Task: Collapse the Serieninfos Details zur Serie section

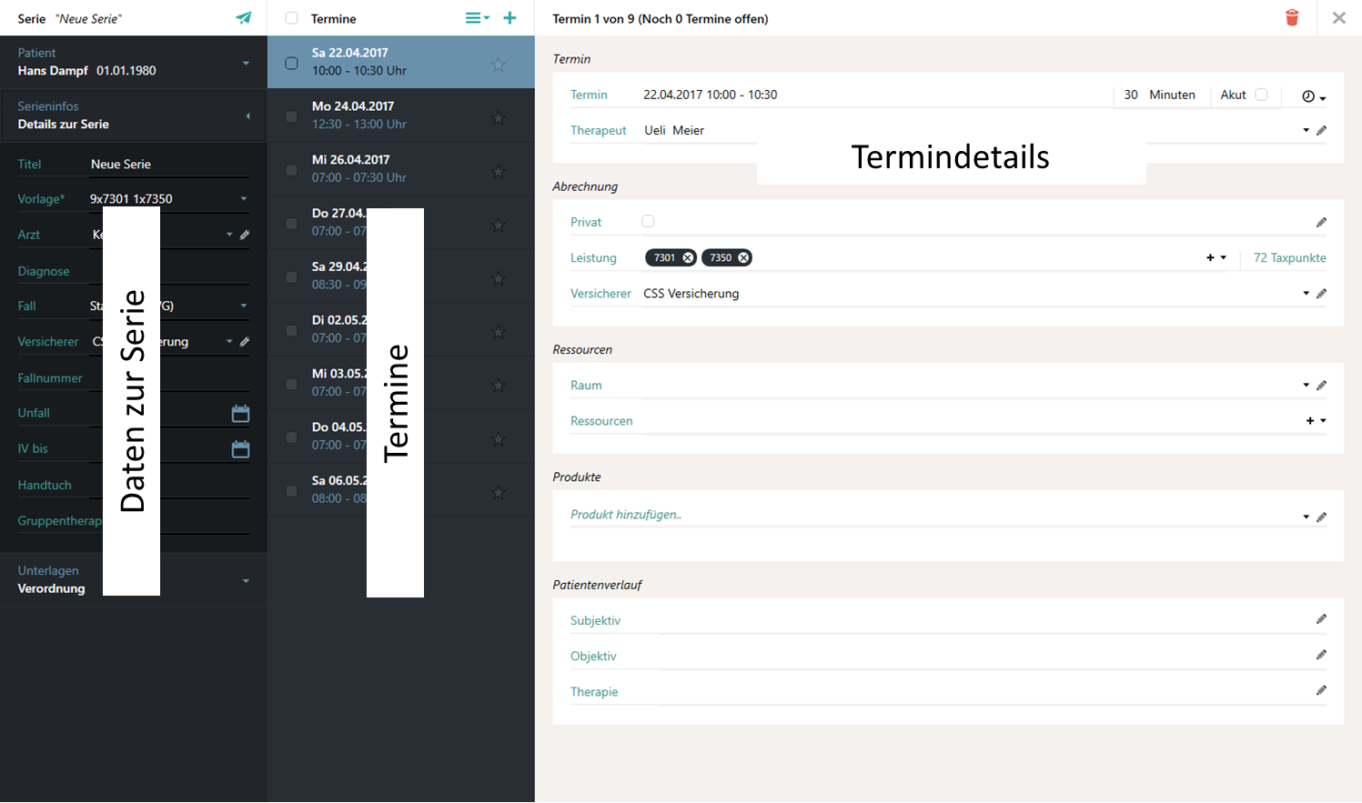Action: tap(247, 115)
